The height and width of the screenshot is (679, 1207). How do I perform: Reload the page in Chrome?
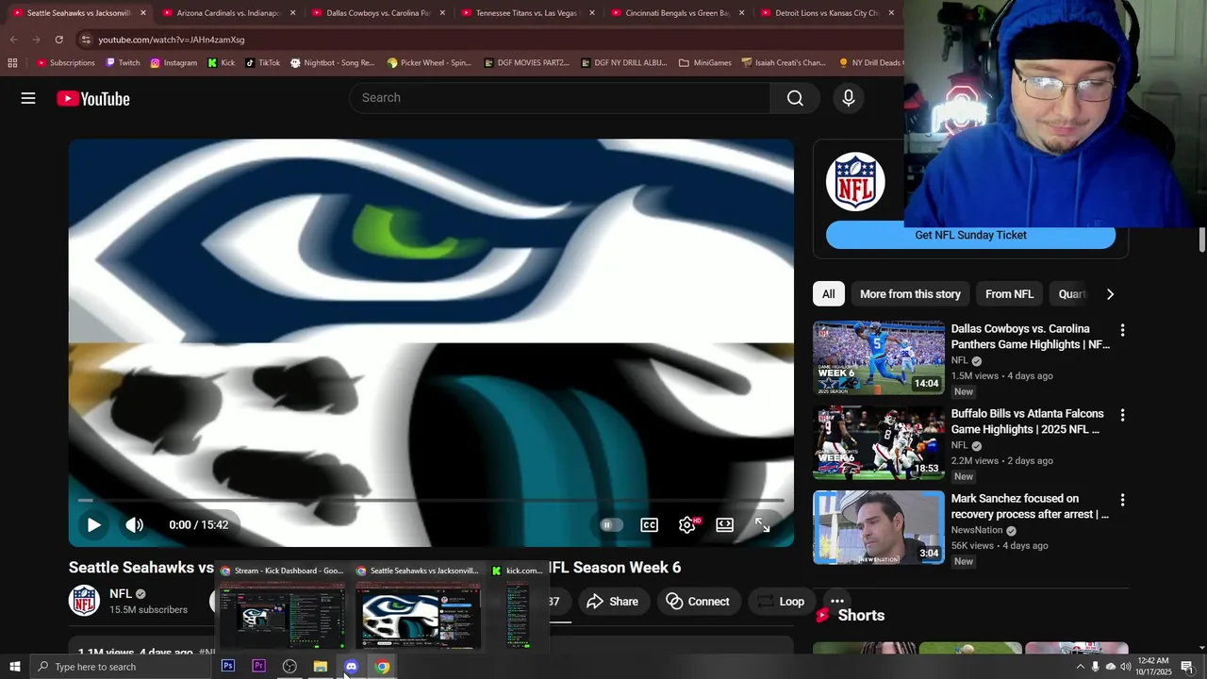58,40
